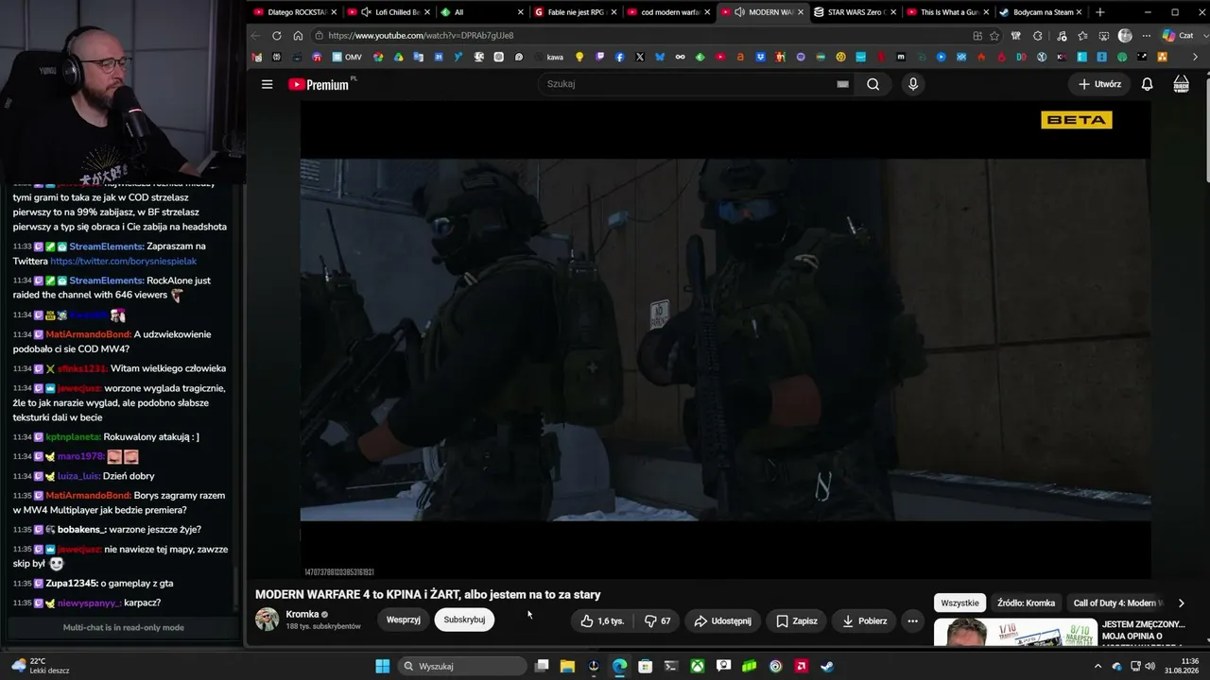Open a new browser tab
The width and height of the screenshot is (1210, 680).
[1099, 12]
